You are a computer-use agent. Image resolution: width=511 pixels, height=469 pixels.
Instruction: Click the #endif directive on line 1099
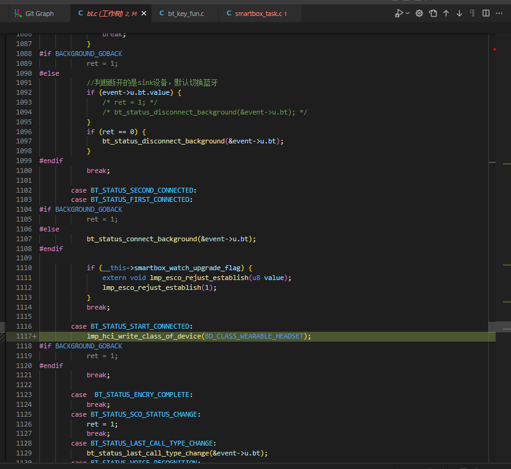[x=51, y=161]
